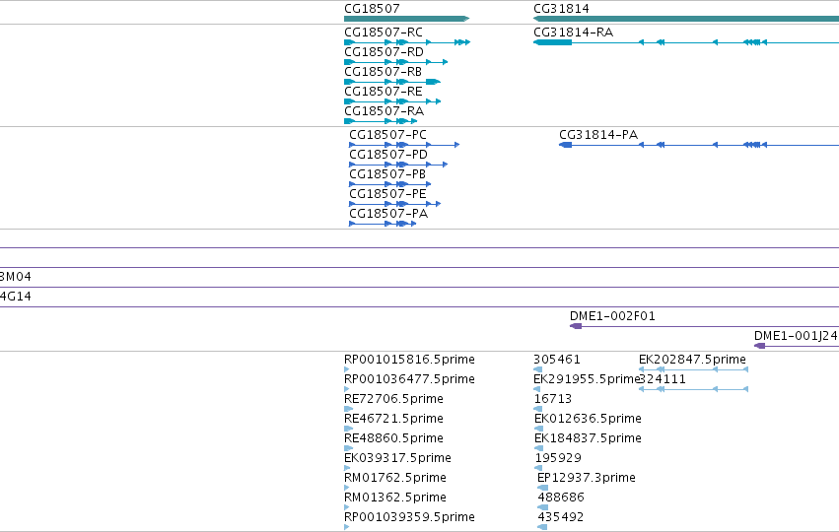This screenshot has height=532, width=839.
Task: Click EP12937.3prime EST label
Action: (x=587, y=478)
